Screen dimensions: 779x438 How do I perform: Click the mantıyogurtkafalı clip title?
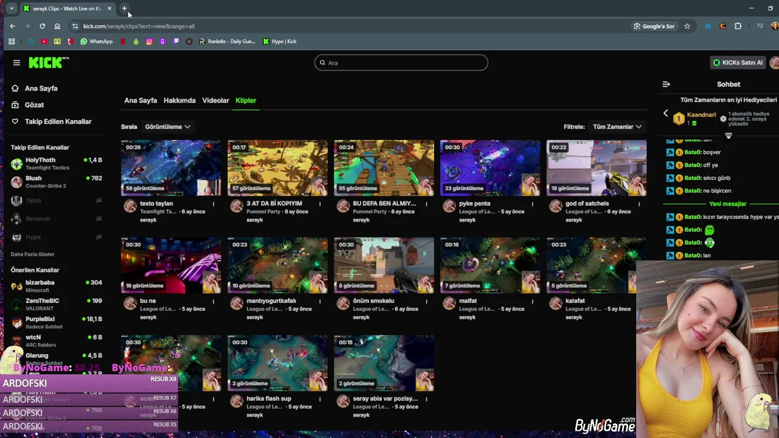(x=271, y=301)
